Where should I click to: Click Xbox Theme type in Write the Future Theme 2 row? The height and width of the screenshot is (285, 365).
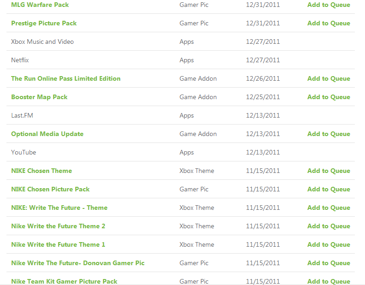coord(197,226)
